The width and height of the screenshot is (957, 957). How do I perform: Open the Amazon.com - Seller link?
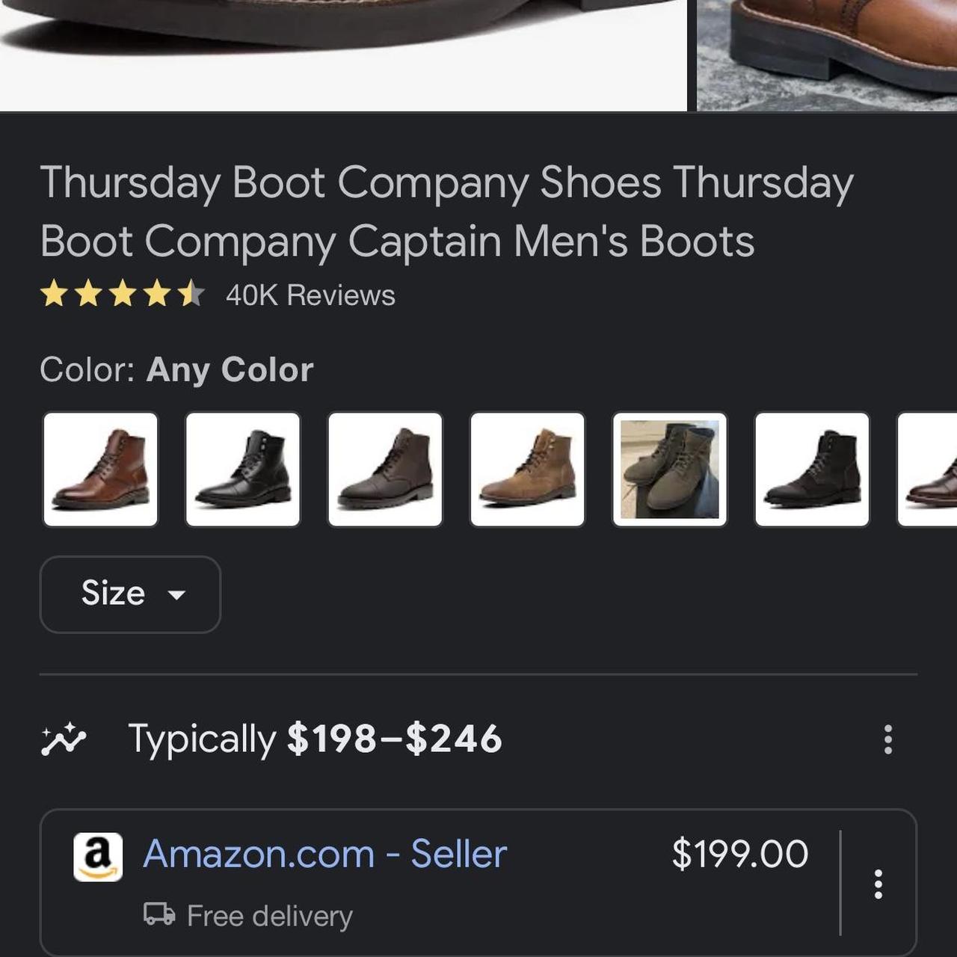pos(324,854)
